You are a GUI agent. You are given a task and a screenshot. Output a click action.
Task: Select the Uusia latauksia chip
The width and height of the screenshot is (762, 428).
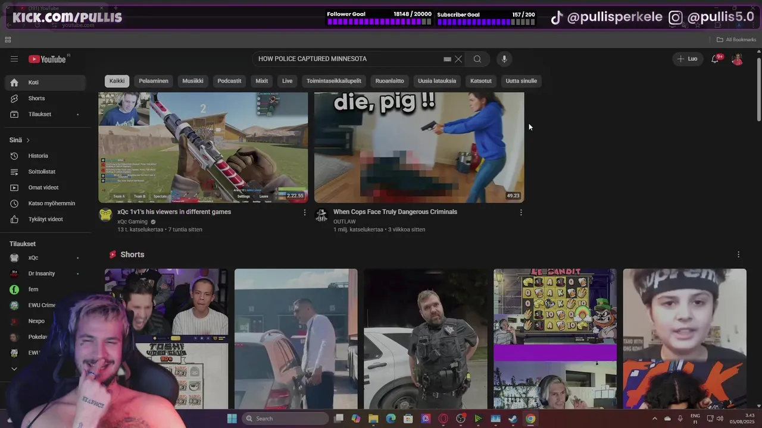pyautogui.click(x=437, y=81)
